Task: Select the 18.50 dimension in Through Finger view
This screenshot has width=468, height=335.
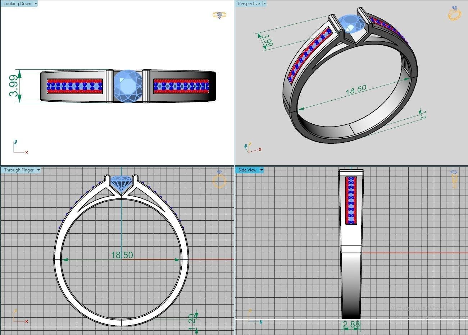Action: 122,255
